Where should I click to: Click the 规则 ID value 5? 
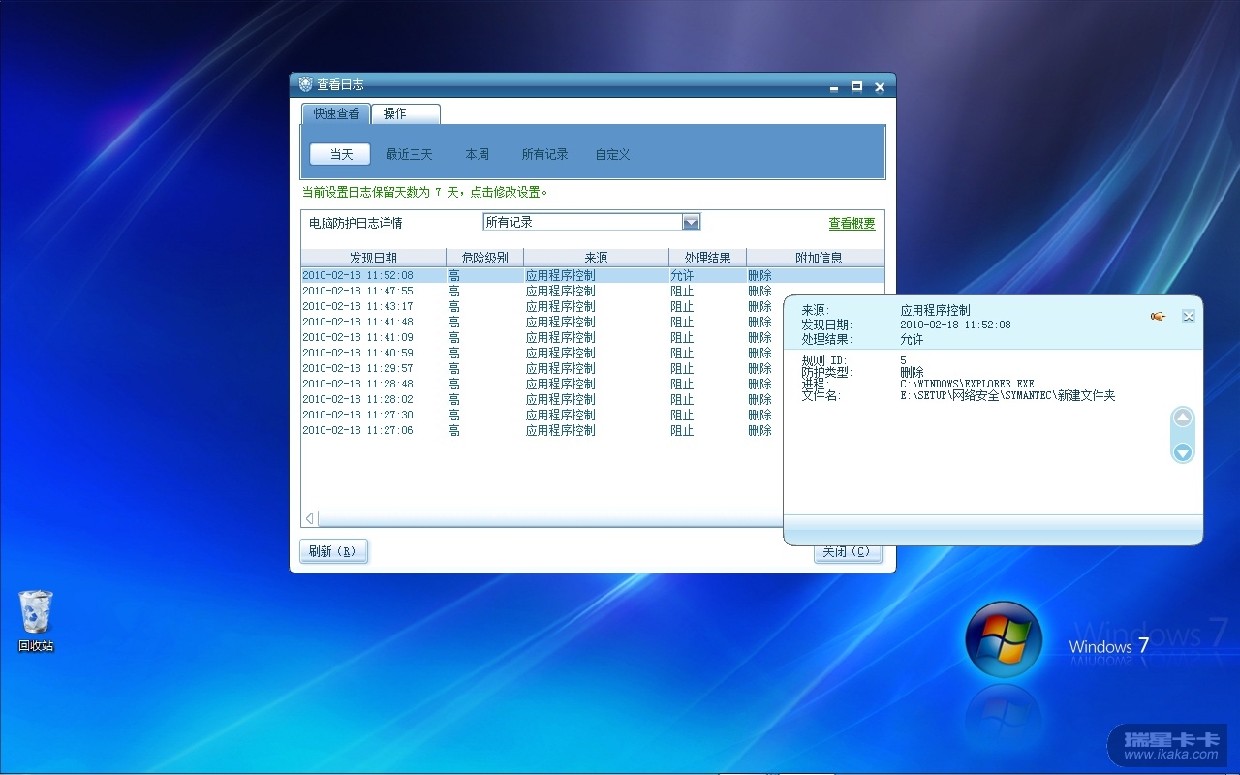[903, 360]
